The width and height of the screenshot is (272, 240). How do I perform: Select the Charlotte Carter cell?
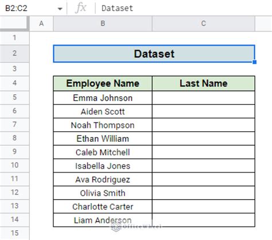coord(103,207)
